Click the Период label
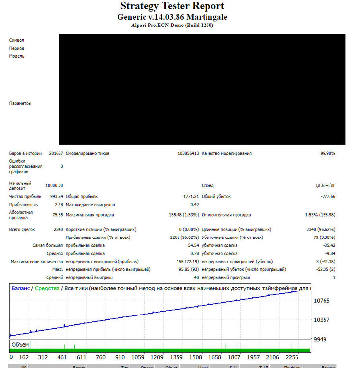Viewport: 355px width, 368px height. tap(16, 48)
